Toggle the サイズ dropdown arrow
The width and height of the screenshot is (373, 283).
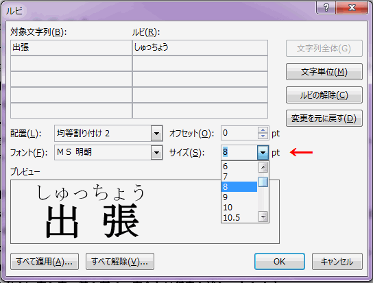point(263,152)
